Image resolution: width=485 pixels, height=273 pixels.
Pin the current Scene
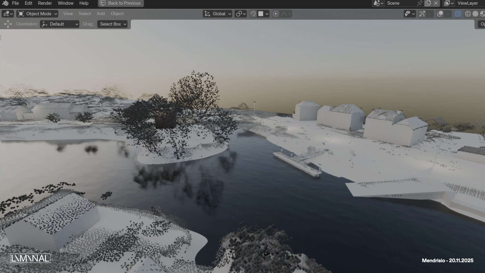[x=419, y=3]
